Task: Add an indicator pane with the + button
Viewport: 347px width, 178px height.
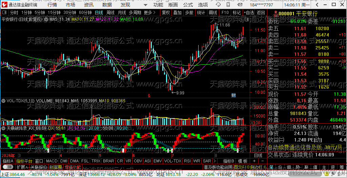Action: point(254,161)
